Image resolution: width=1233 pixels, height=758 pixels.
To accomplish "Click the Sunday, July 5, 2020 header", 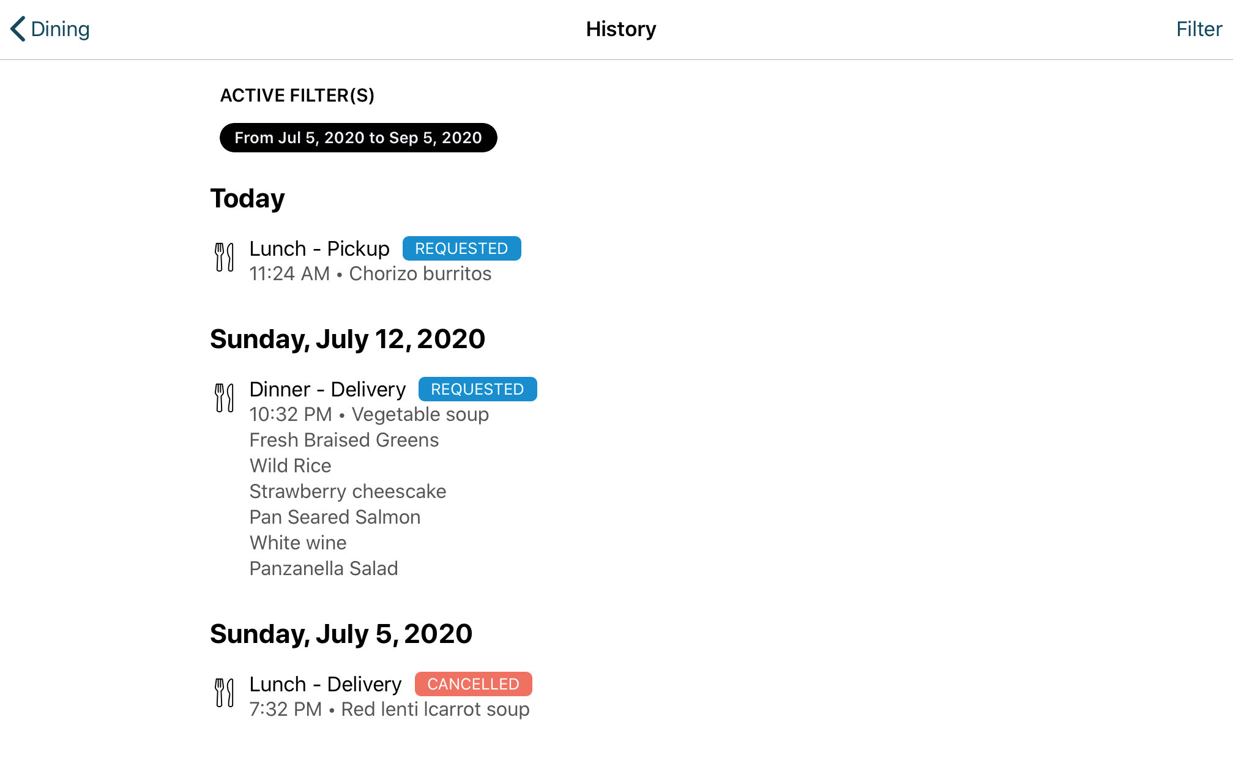I will tap(341, 634).
